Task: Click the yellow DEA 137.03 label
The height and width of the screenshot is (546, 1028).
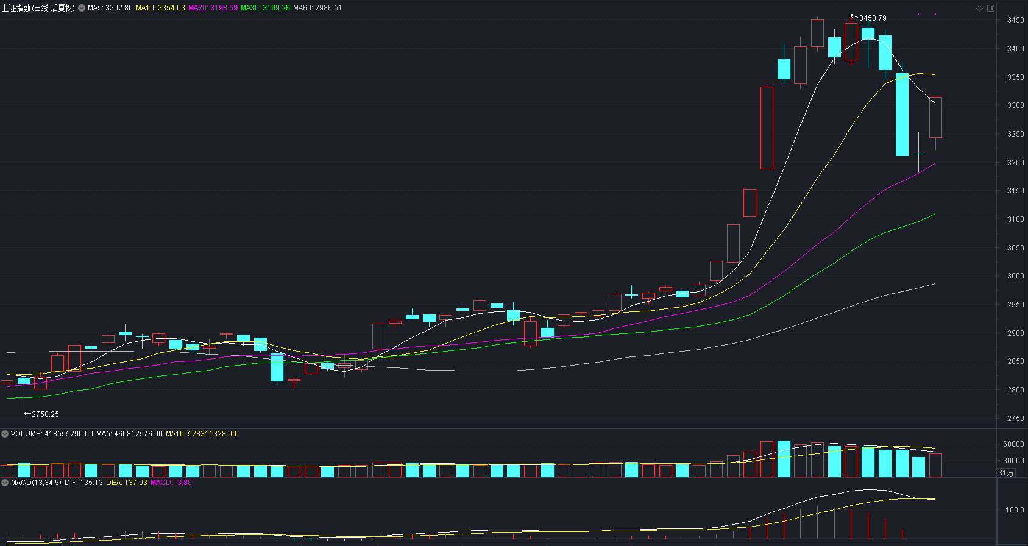Action: tap(127, 483)
